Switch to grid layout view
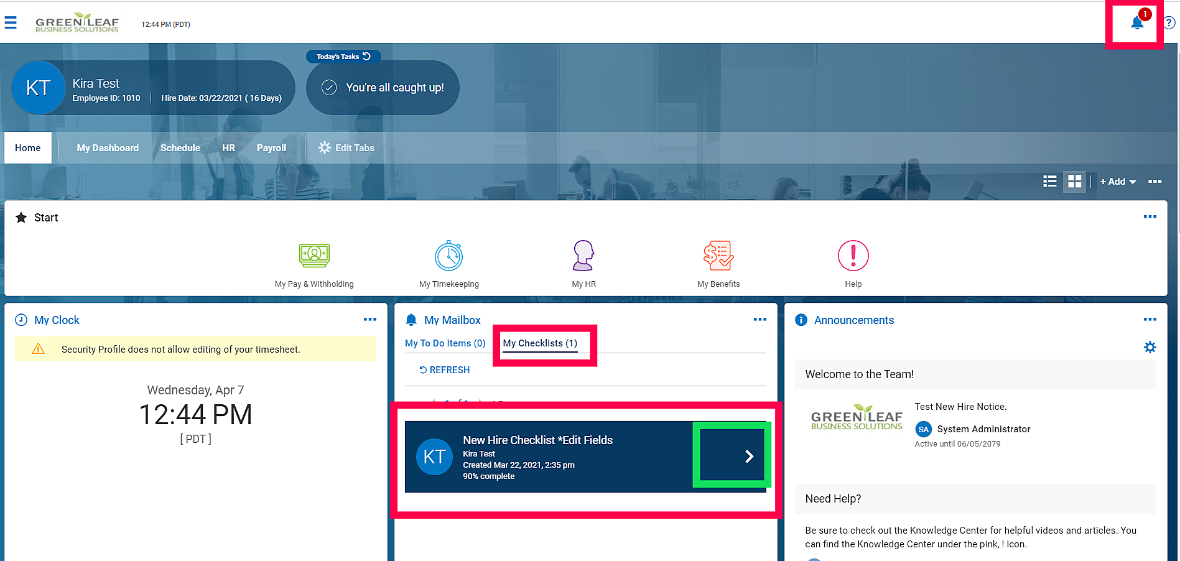1180x561 pixels. [1075, 182]
